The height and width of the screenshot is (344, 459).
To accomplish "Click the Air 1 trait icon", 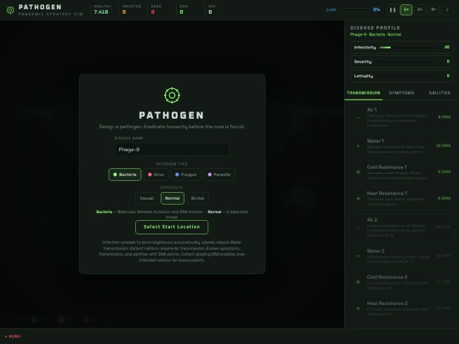I will pyautogui.click(x=358, y=117).
